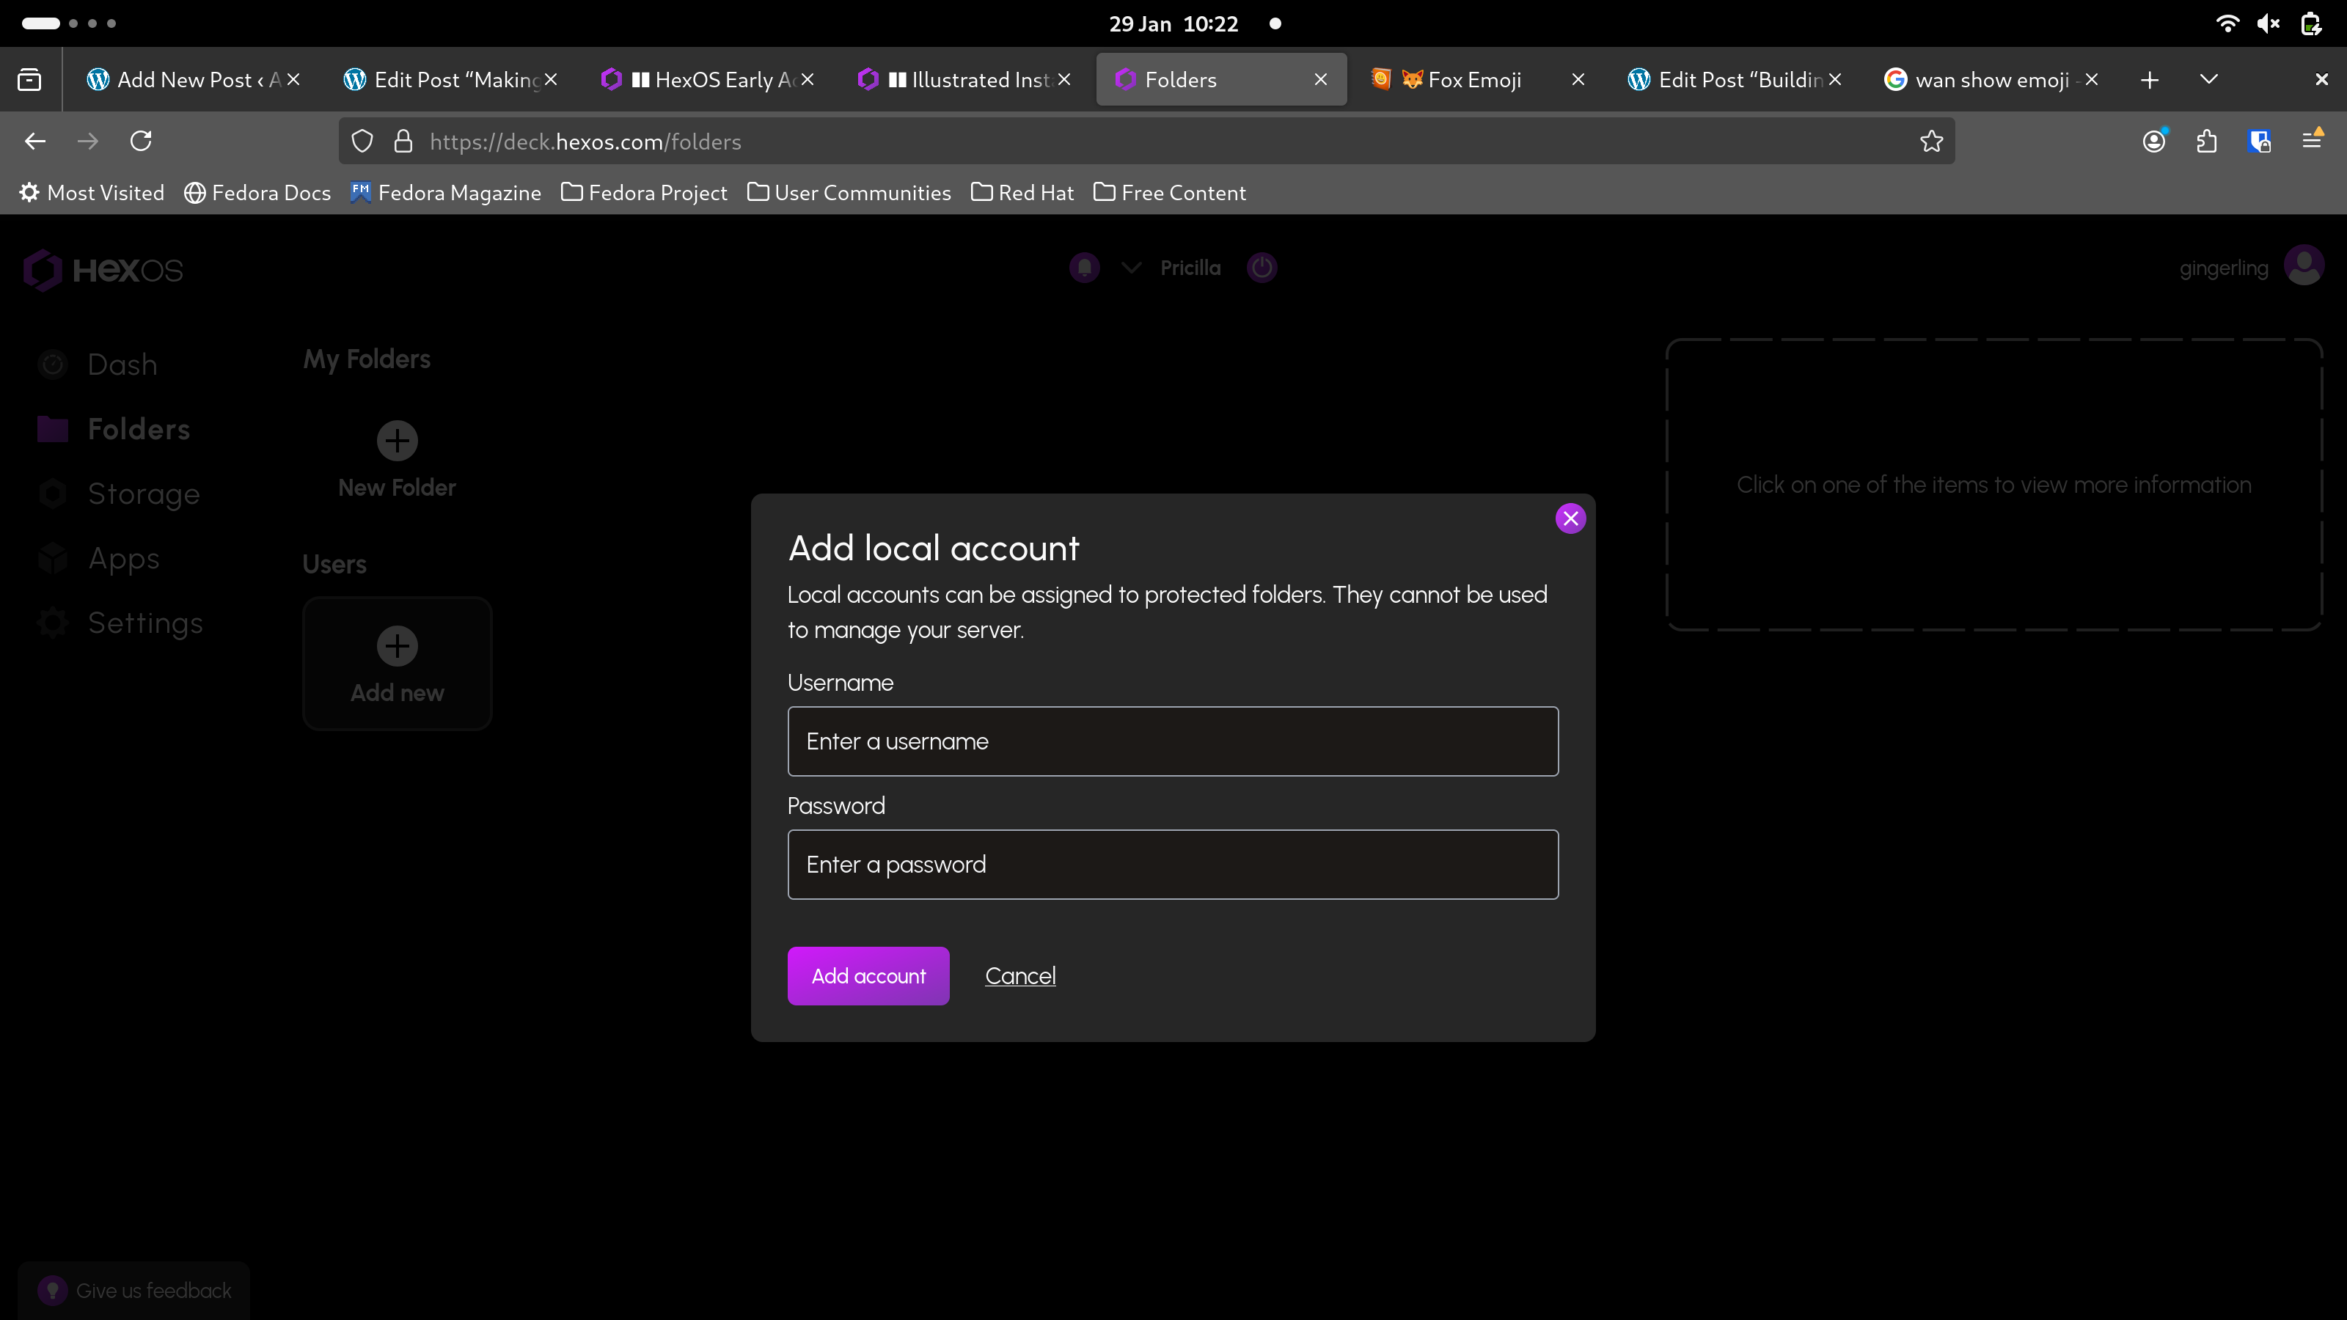Close the Add local account dialog
Screen dimensions: 2347x1320
pos(1570,518)
